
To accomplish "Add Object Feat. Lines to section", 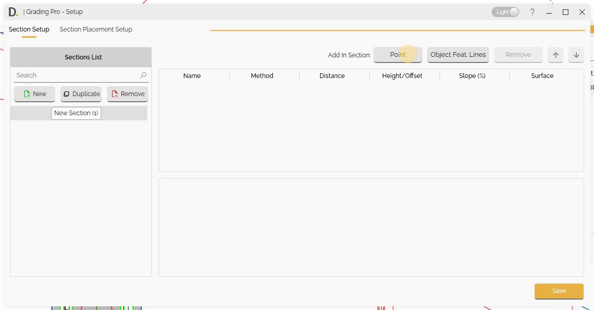I will (458, 55).
